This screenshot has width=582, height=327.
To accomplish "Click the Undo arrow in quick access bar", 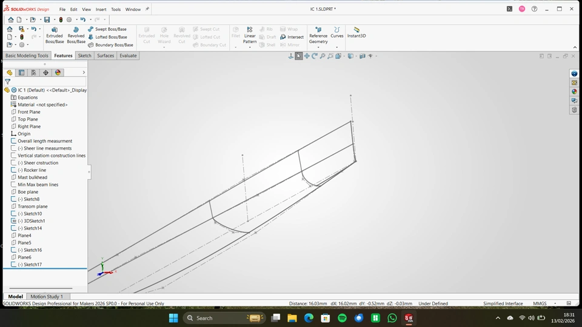I will pos(83,19).
